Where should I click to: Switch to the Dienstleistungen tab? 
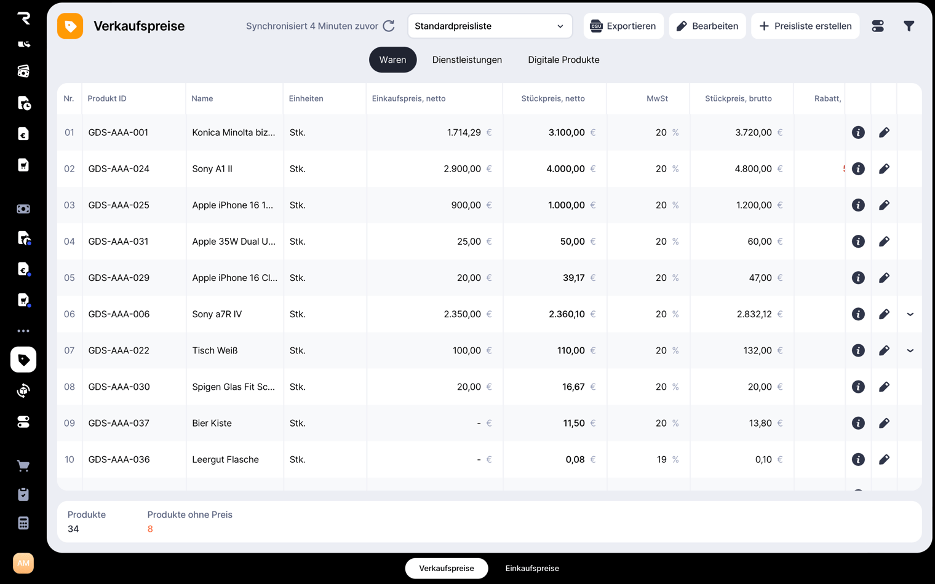tap(467, 60)
